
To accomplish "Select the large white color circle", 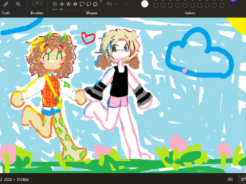I will click(x=145, y=4).
